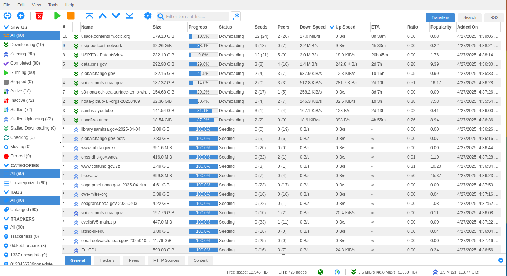The width and height of the screenshot is (507, 276).
Task: Select Trackerless (0) tracker filter
Action: 30,236
